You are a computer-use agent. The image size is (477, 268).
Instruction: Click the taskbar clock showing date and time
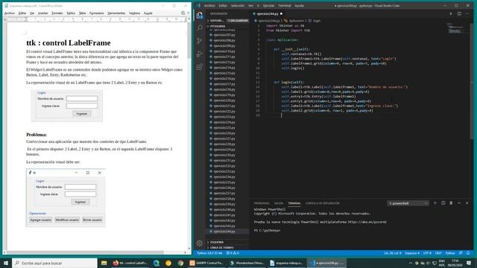click(x=455, y=263)
